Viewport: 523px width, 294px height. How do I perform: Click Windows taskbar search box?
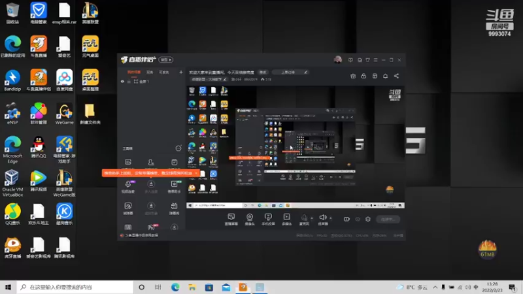[x=75, y=287]
